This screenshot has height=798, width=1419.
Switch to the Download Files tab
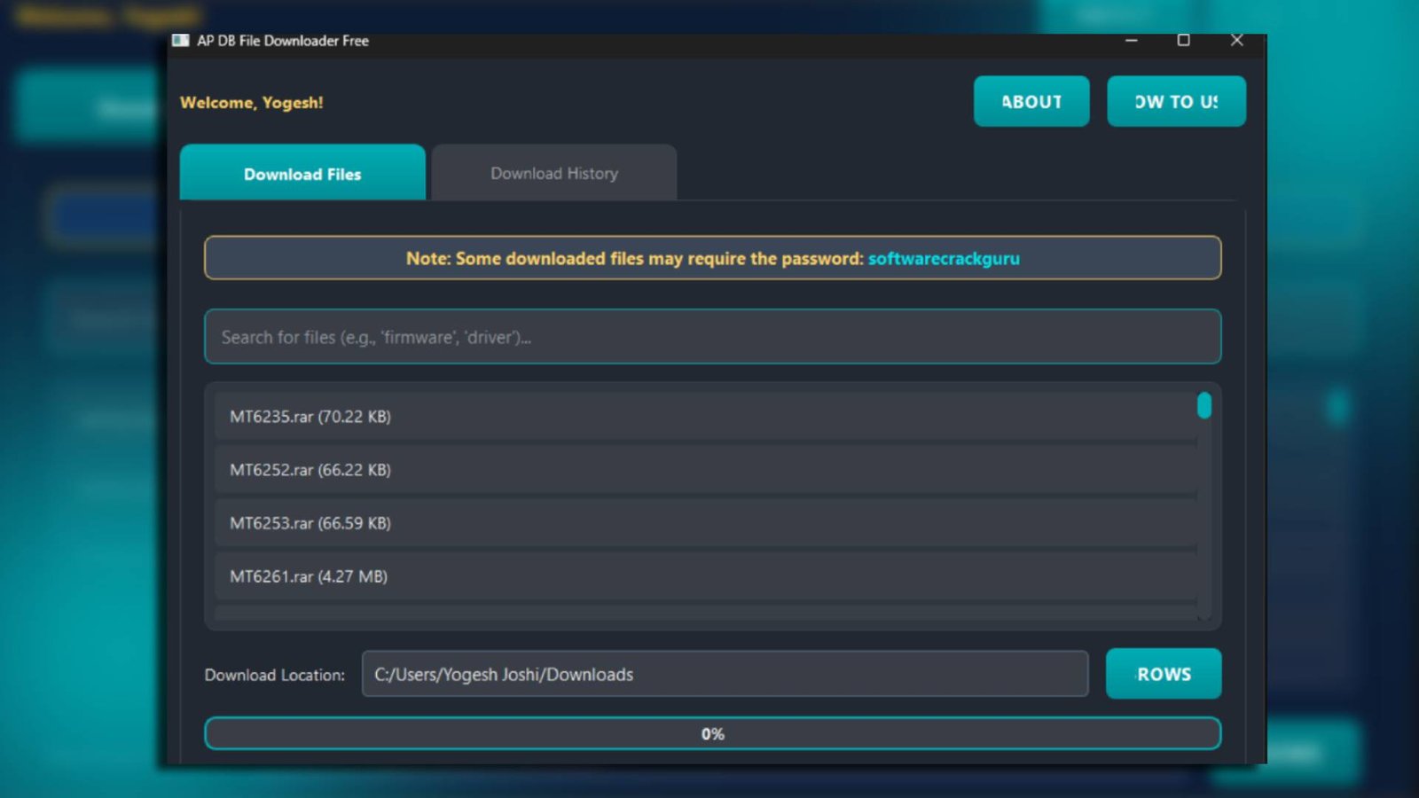click(x=302, y=174)
